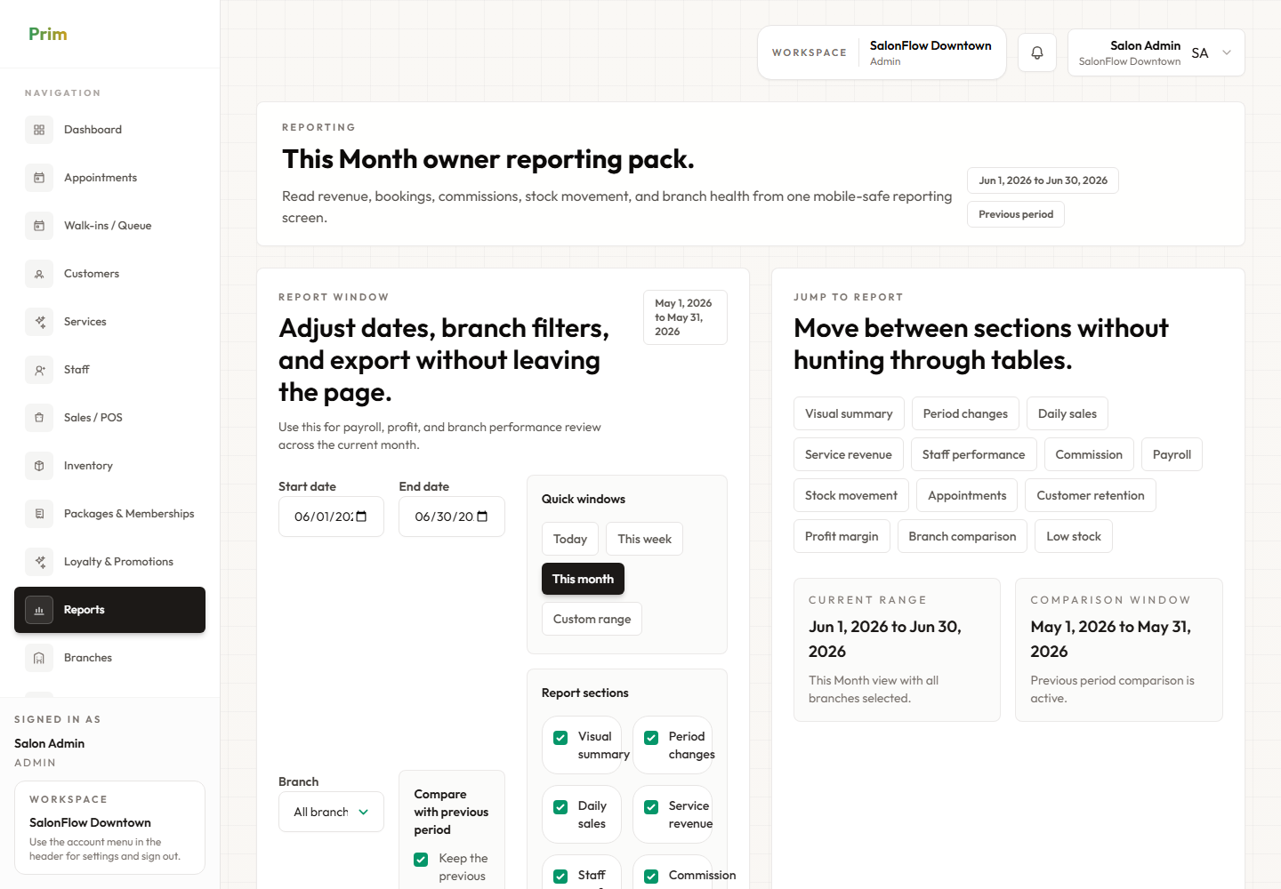Click the Packages & Memberships icon

pyautogui.click(x=39, y=514)
